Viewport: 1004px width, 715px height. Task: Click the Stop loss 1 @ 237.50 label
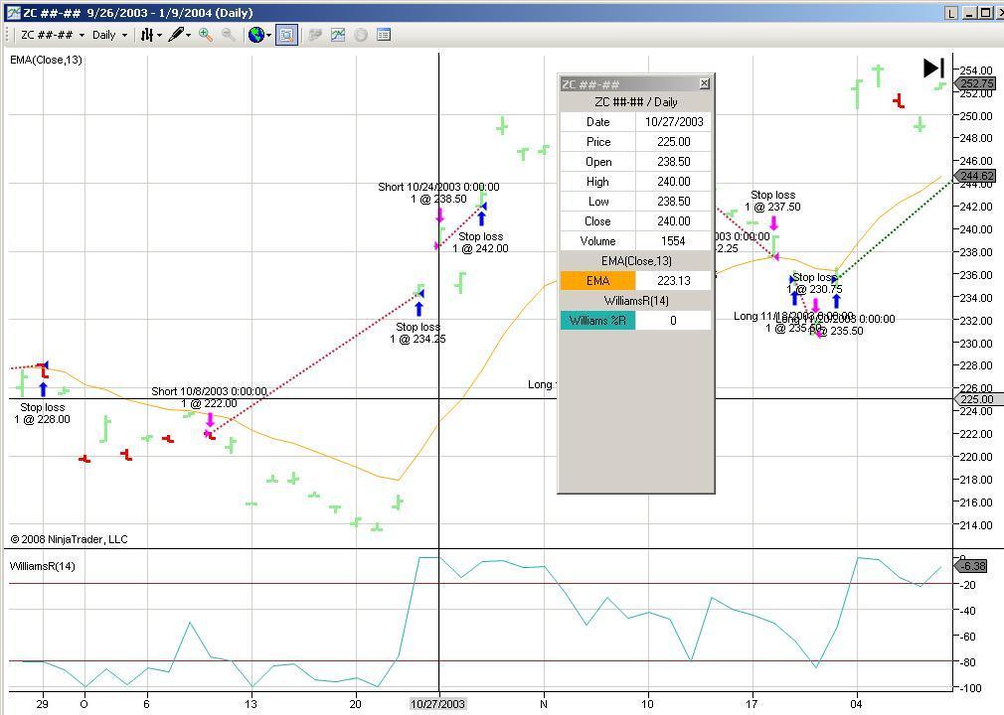coord(772,201)
